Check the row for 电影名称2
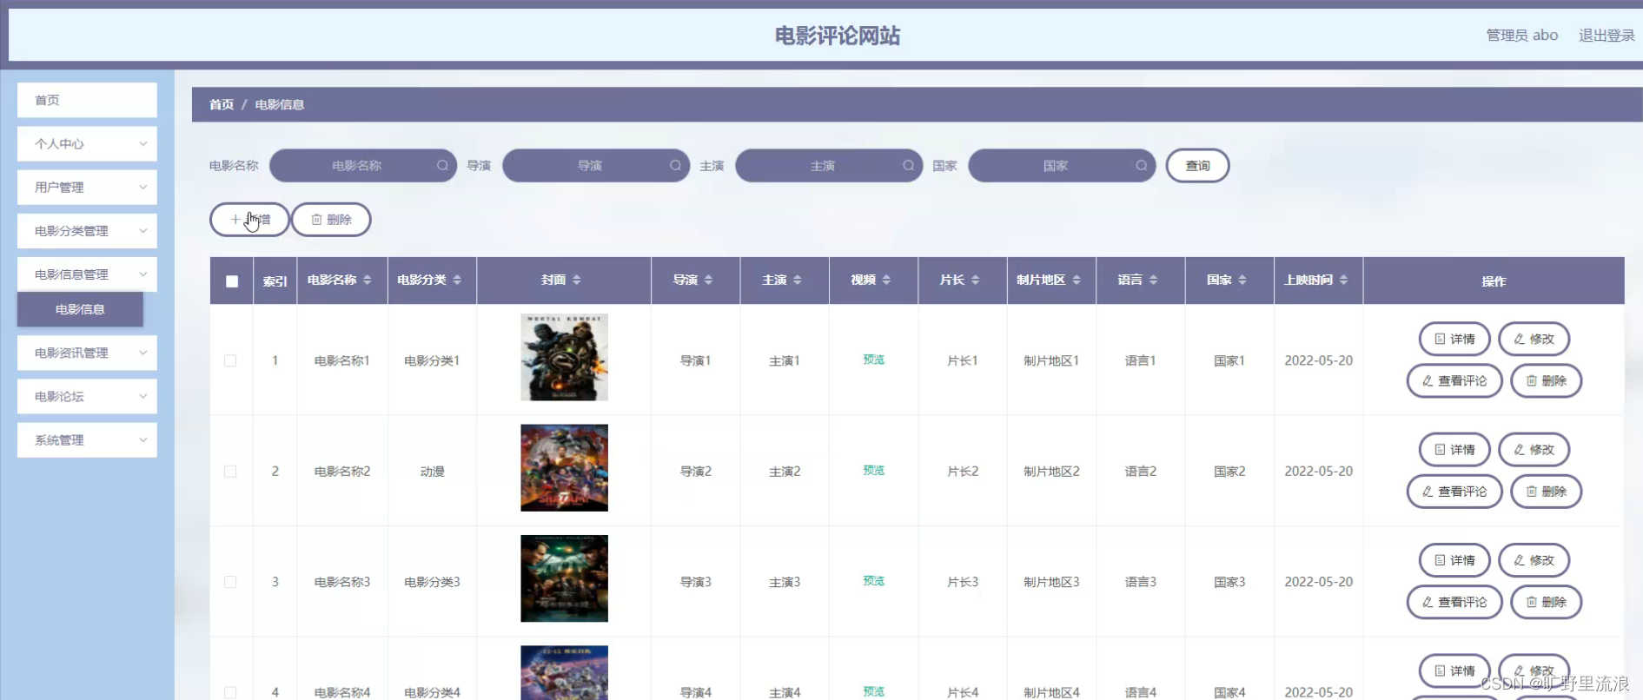The image size is (1643, 700). 230,472
